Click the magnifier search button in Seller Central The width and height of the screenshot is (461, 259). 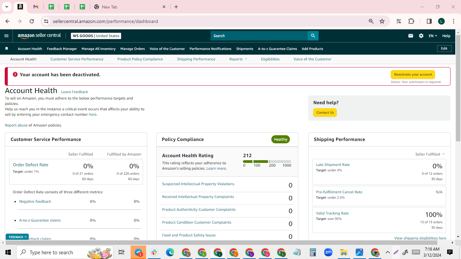click(x=313, y=36)
